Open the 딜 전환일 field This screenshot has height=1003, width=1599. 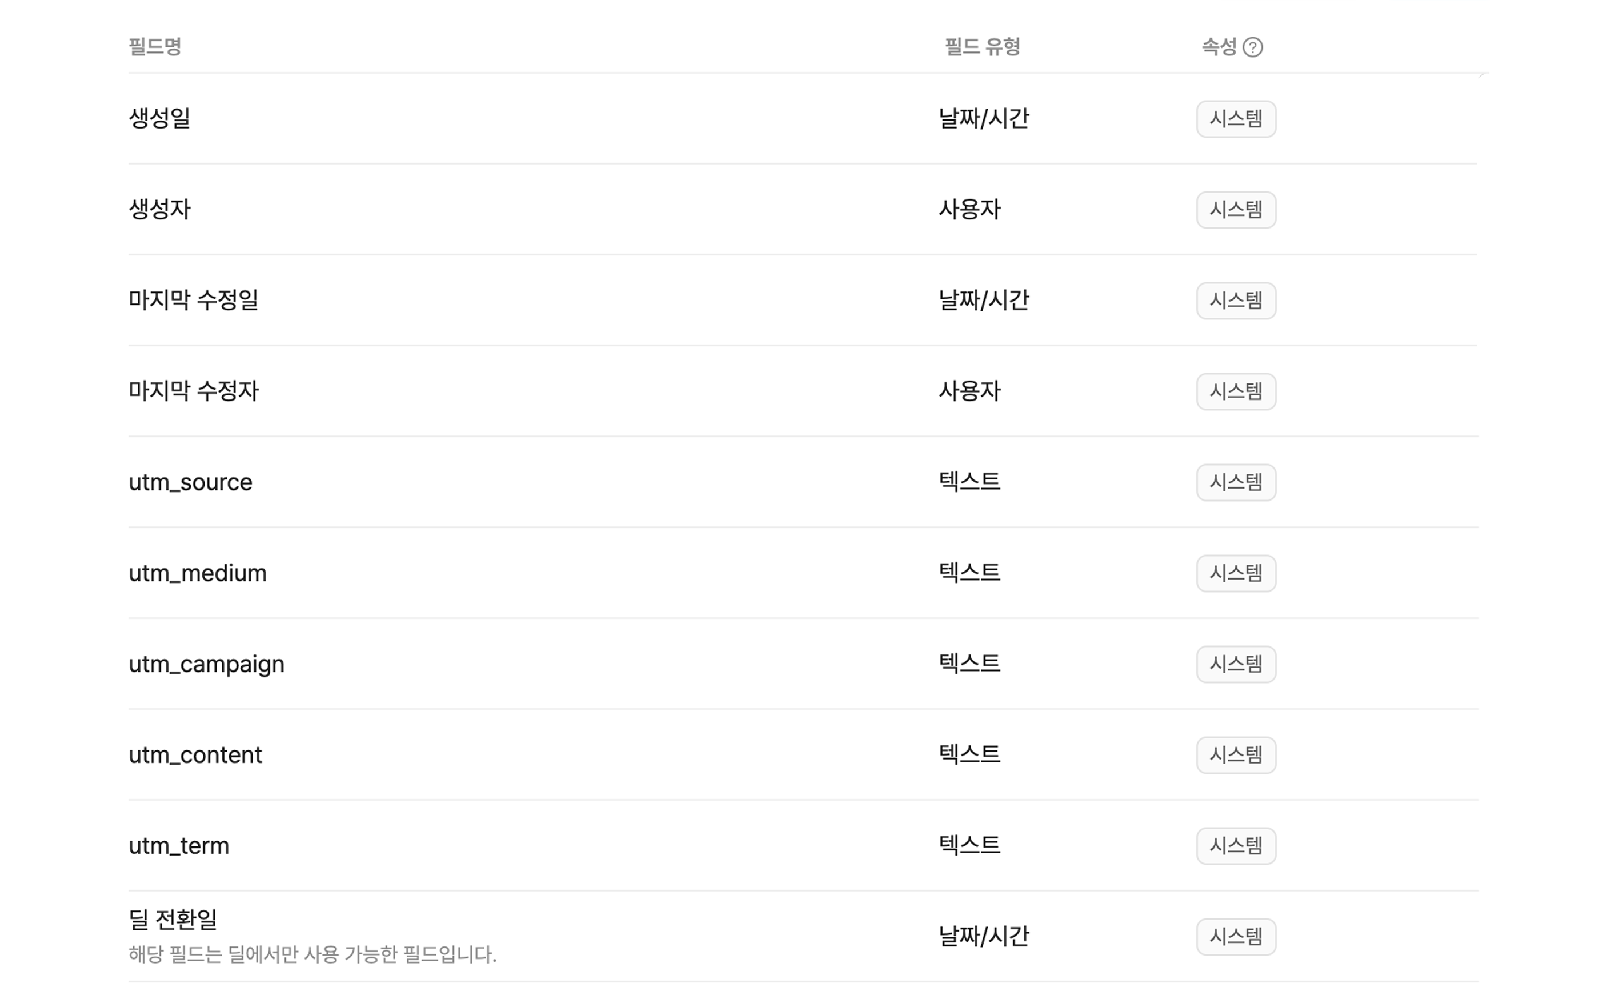[173, 920]
